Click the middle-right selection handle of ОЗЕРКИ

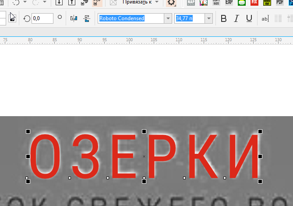click(x=260, y=156)
